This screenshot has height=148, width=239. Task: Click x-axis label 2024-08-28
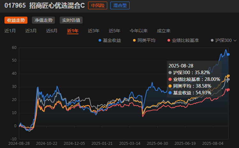pos(19,144)
